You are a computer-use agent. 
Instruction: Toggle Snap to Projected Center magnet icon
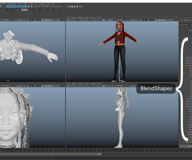coord(44,6)
